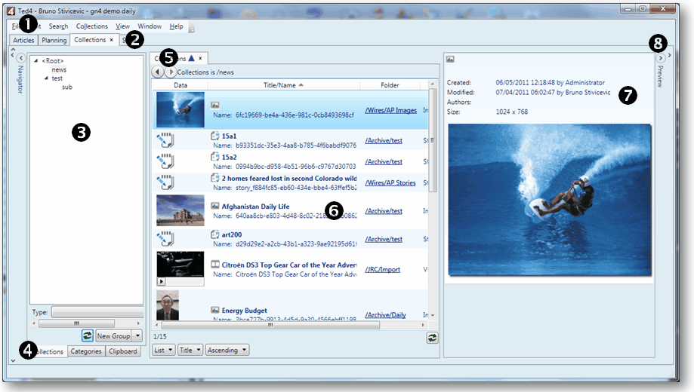Go forward in collections history
The height and width of the screenshot is (392, 694).
pyautogui.click(x=171, y=72)
